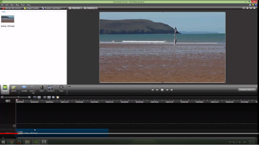Click the timeline zoom out icon
Viewport: 259px width, 145px height.
tap(2, 97)
